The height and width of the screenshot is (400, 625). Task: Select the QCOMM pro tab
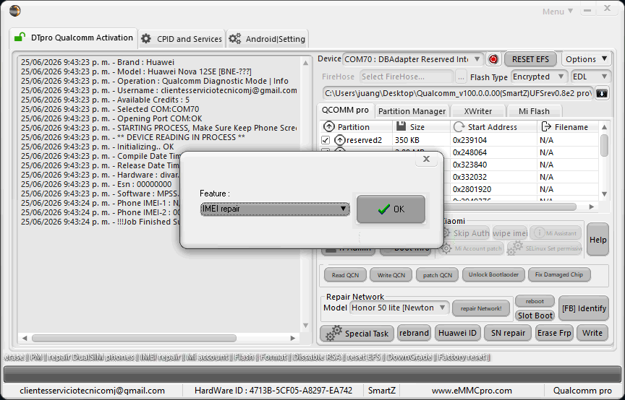pos(345,110)
